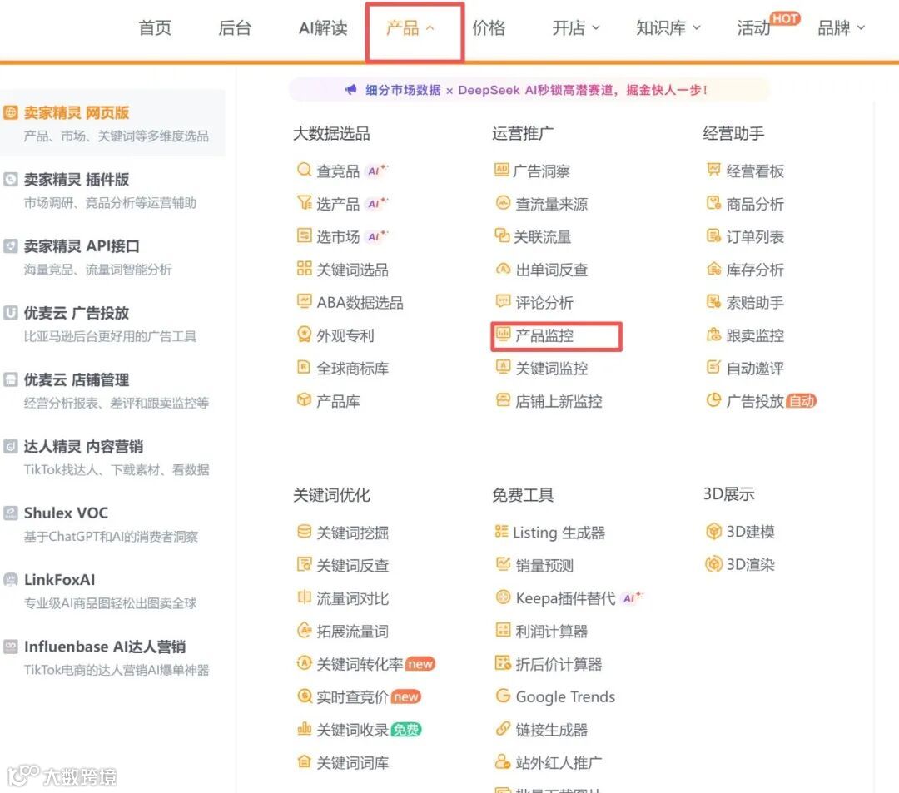Click the 链接生成器 link icon
Viewport: 899px width, 793px height.
[x=503, y=728]
